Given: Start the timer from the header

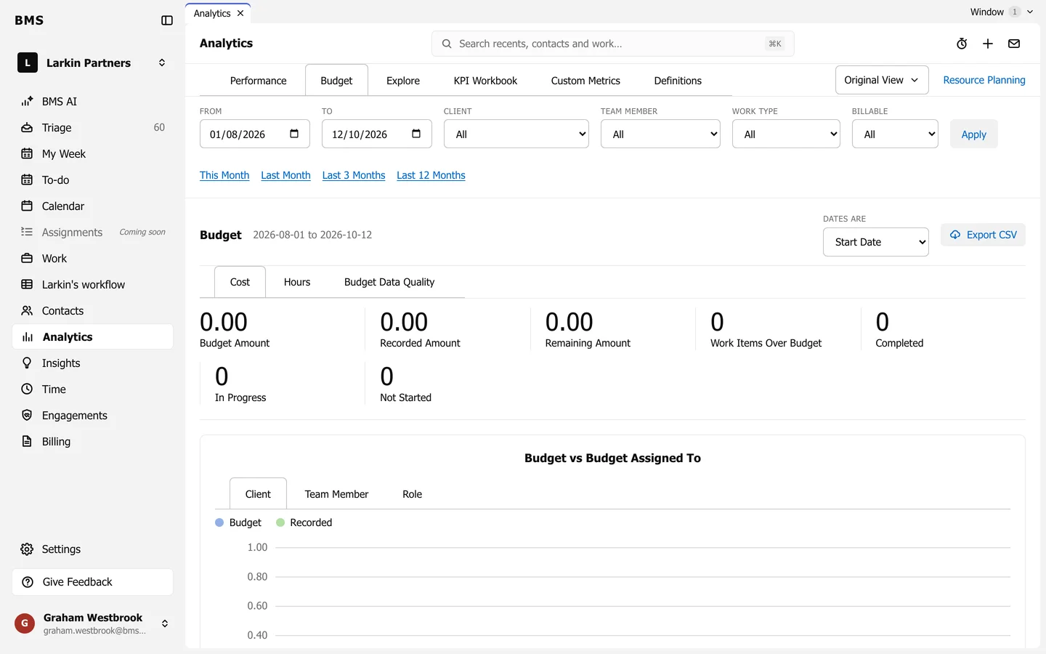Looking at the screenshot, I should coord(962,44).
